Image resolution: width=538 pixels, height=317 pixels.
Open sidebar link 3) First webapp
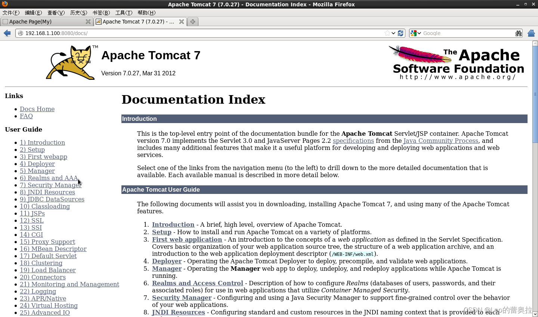pyautogui.click(x=43, y=157)
